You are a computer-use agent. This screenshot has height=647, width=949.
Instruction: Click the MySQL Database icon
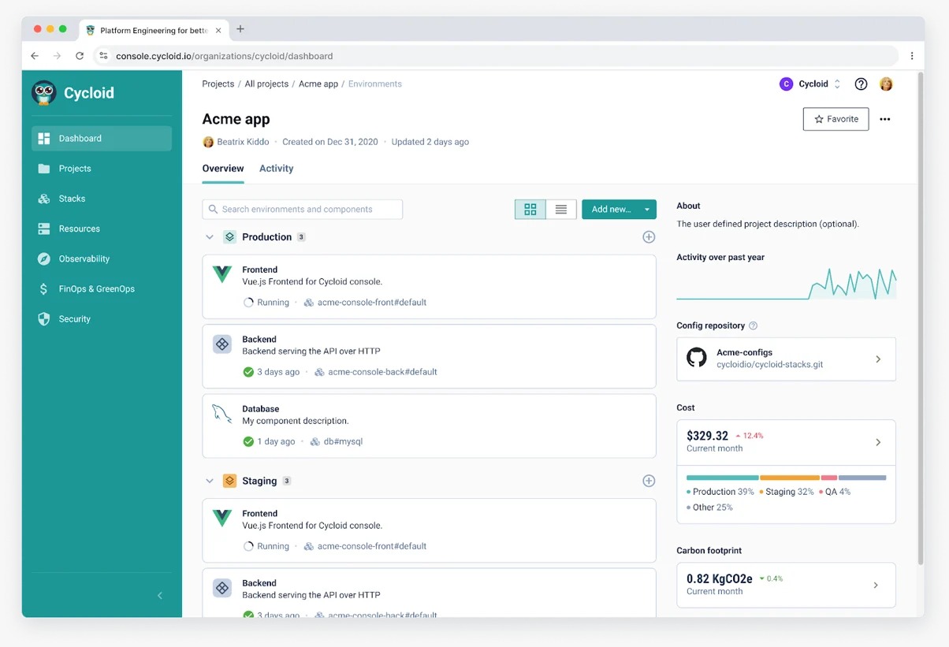[x=222, y=414]
